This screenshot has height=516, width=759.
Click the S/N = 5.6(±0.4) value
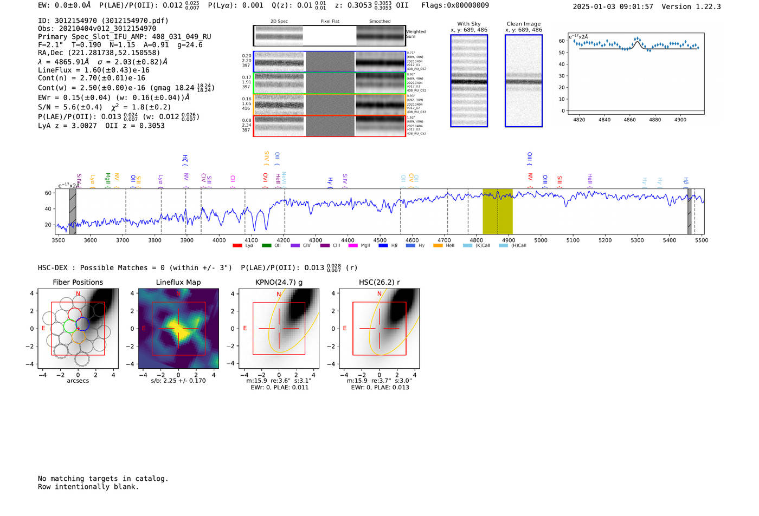(70, 107)
